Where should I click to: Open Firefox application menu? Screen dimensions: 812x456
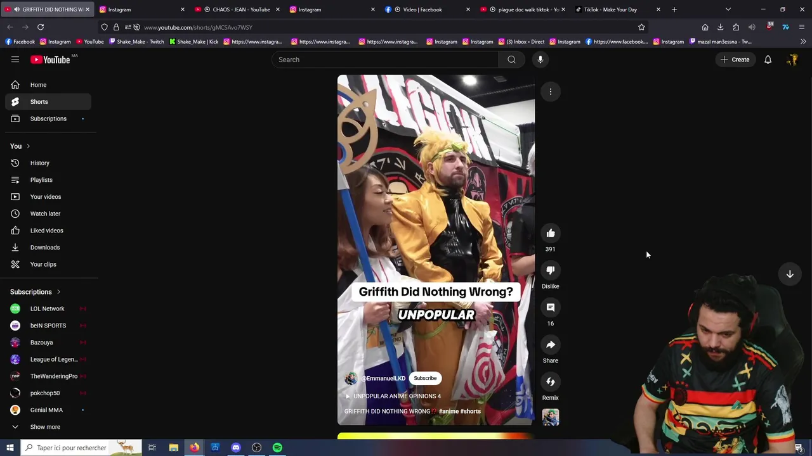[802, 27]
